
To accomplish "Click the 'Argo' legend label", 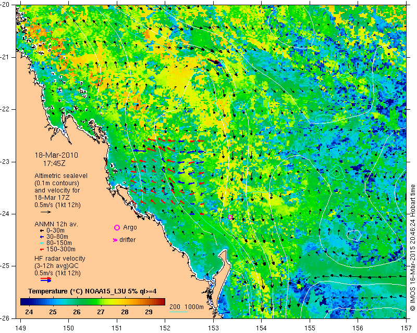I will (130, 227).
